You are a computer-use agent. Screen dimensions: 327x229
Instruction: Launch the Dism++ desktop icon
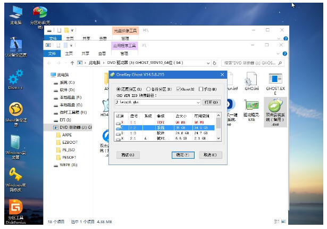pyautogui.click(x=15, y=79)
